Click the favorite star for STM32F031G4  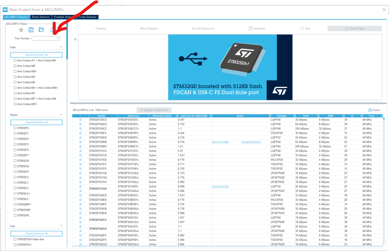(x=80, y=173)
